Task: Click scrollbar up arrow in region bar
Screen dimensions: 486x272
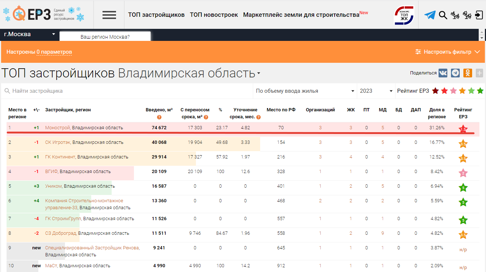Action: click(482, 32)
